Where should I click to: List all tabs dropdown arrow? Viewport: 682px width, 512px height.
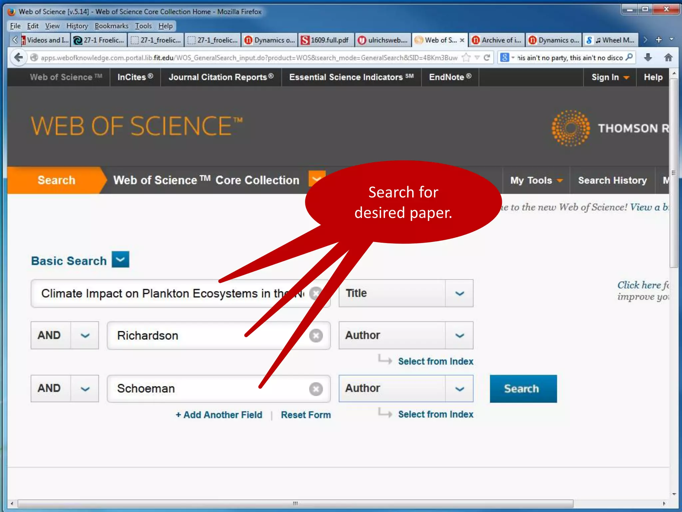(x=672, y=39)
